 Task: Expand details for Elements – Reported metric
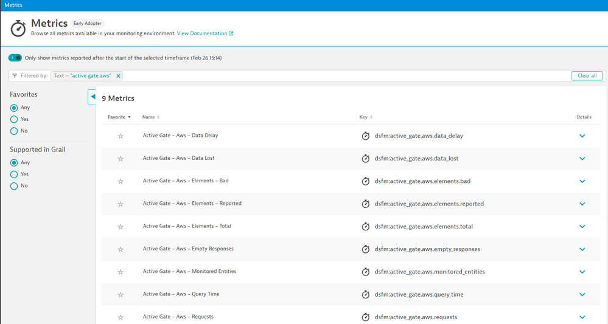click(582, 204)
